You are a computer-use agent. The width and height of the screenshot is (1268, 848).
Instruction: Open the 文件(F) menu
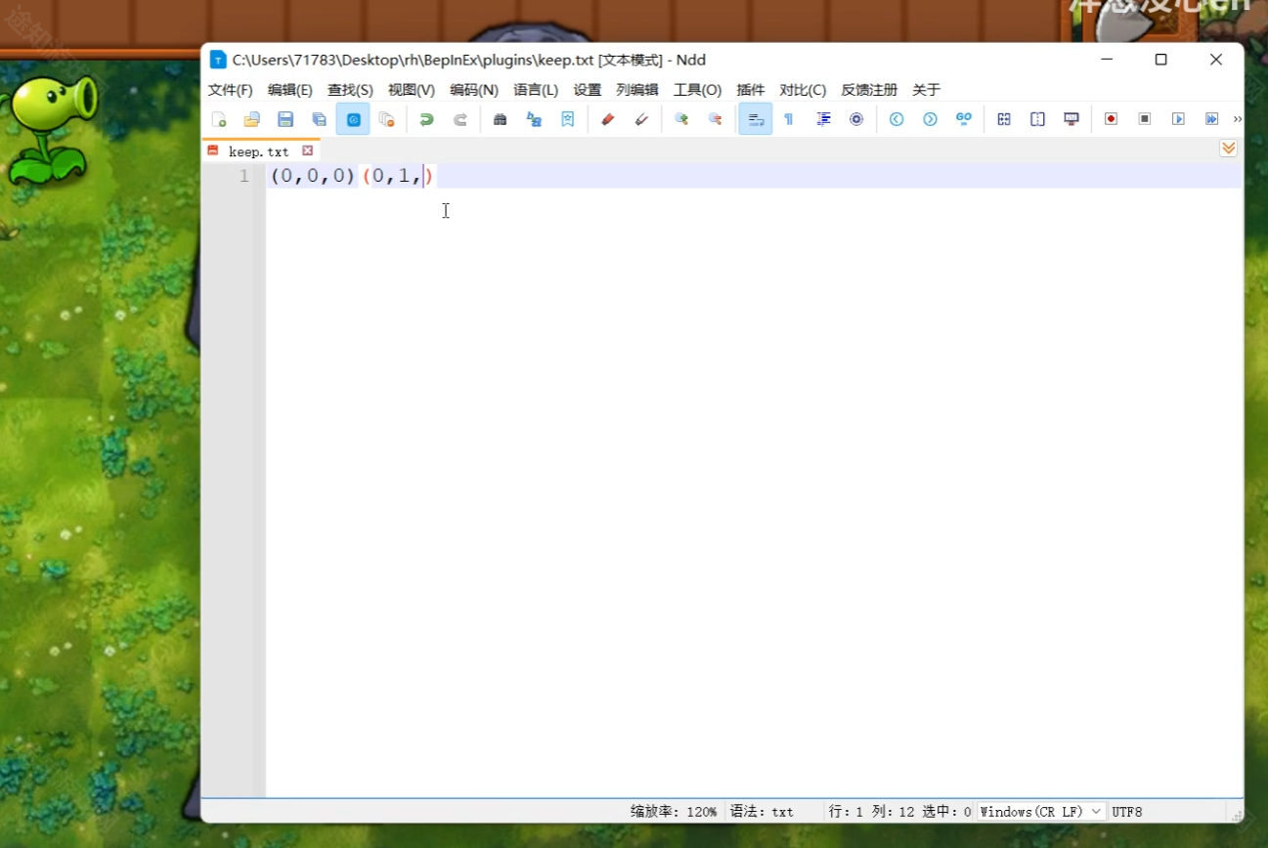click(x=230, y=90)
